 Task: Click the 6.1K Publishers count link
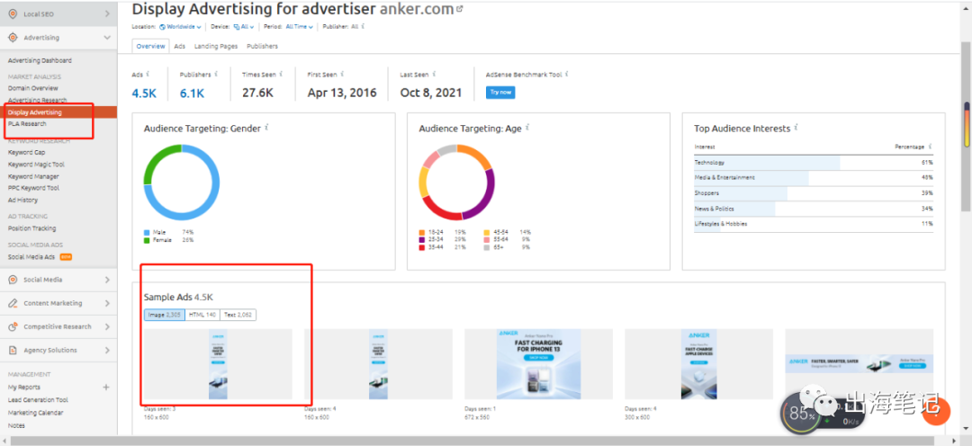[192, 93]
